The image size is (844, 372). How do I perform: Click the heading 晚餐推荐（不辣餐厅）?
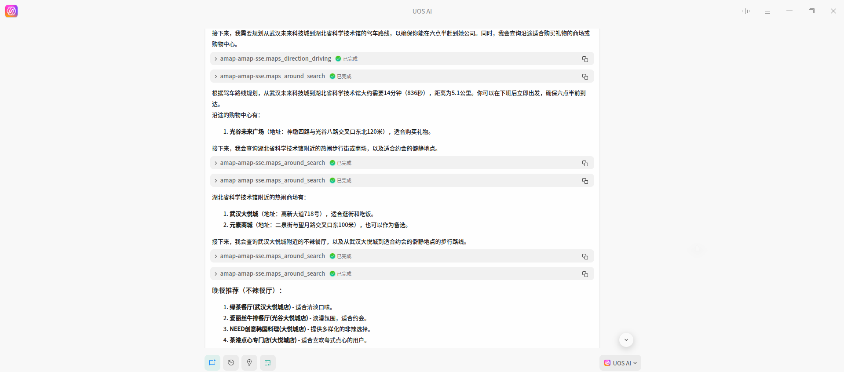click(247, 291)
